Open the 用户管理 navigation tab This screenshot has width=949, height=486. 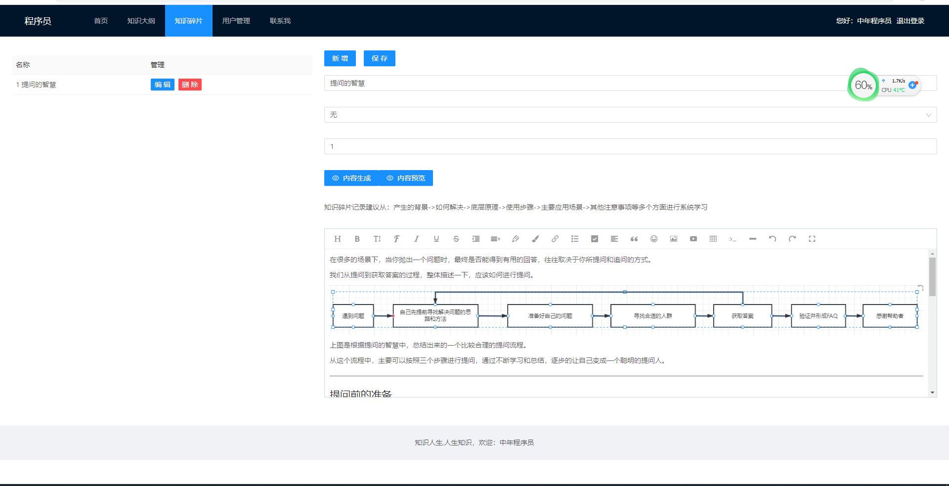coord(236,21)
